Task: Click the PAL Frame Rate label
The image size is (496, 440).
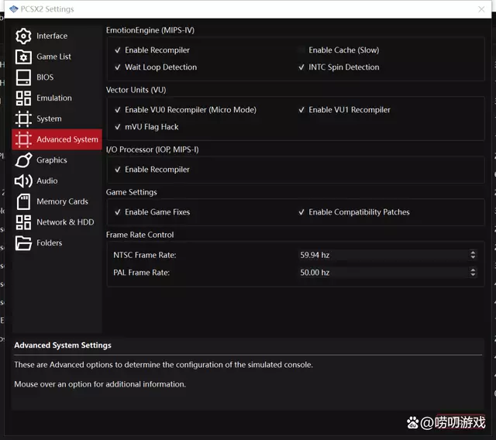Action: click(141, 273)
